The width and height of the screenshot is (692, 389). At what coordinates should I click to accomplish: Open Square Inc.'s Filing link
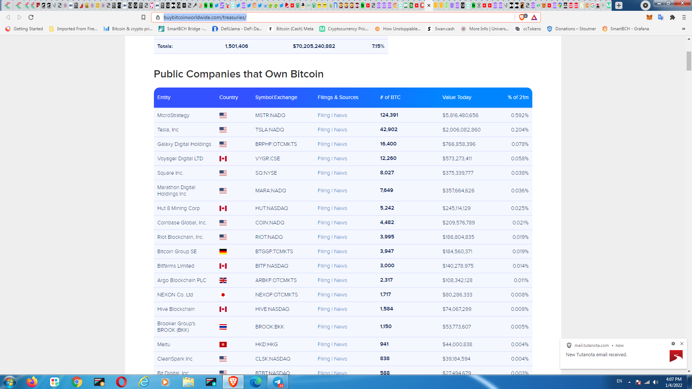click(x=324, y=173)
